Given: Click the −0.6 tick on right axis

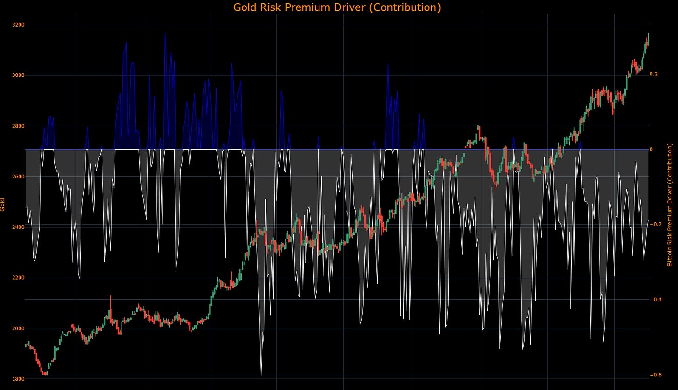Looking at the screenshot, I should [x=656, y=375].
